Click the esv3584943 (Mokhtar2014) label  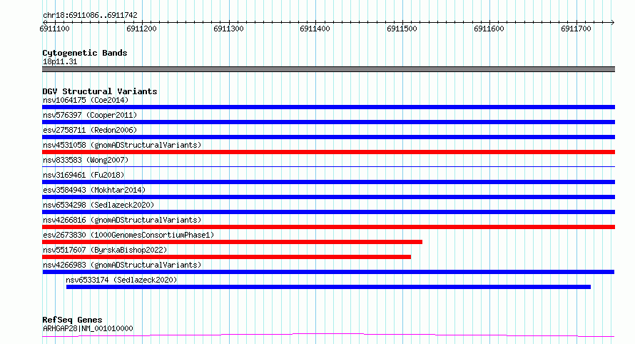(94, 190)
